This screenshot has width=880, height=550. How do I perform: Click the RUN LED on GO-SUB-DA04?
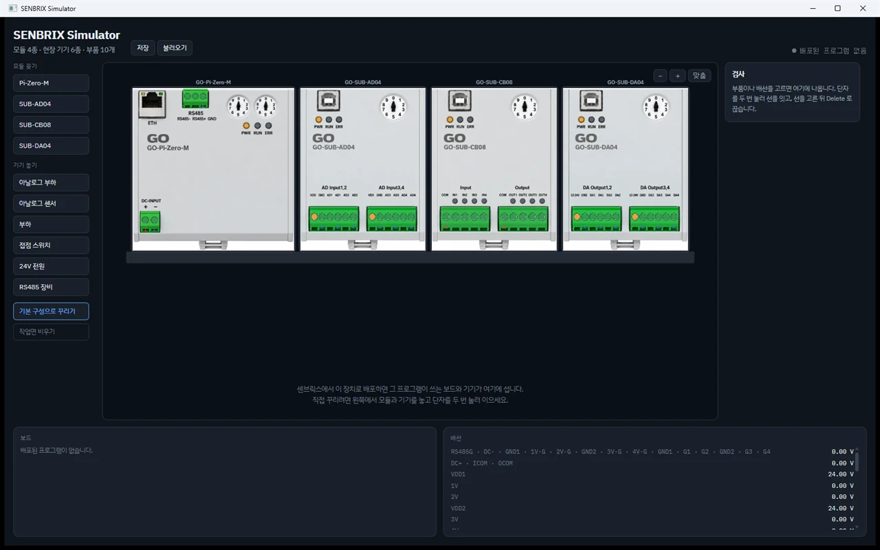591,120
